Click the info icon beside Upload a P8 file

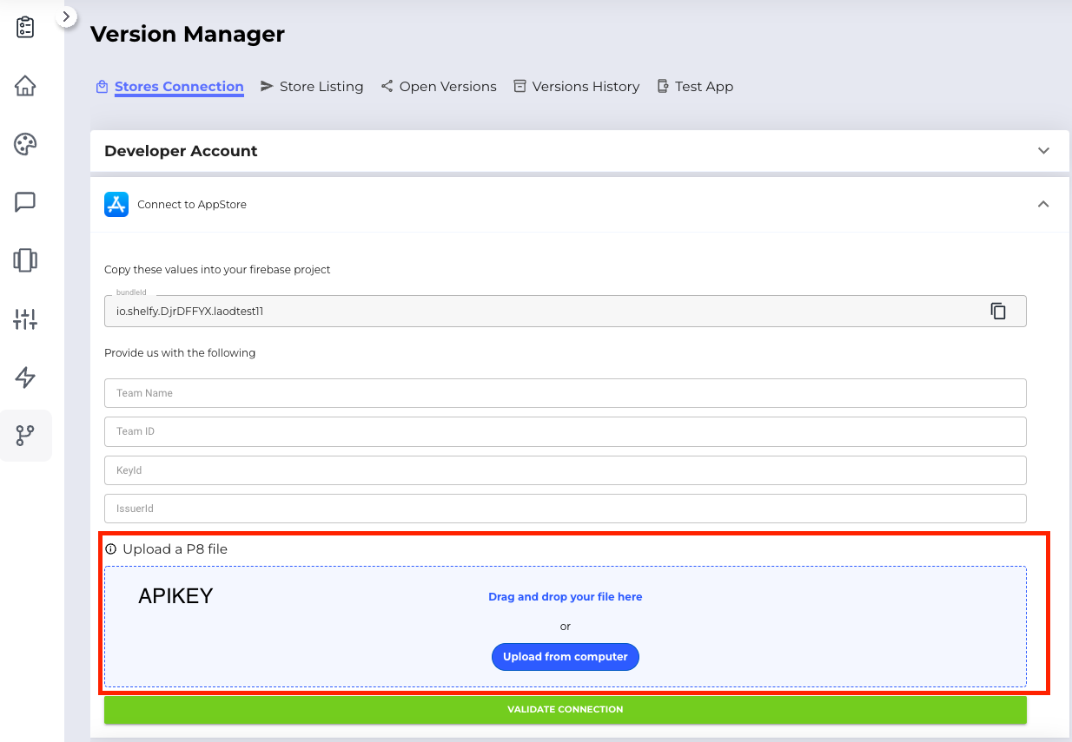[110, 549]
